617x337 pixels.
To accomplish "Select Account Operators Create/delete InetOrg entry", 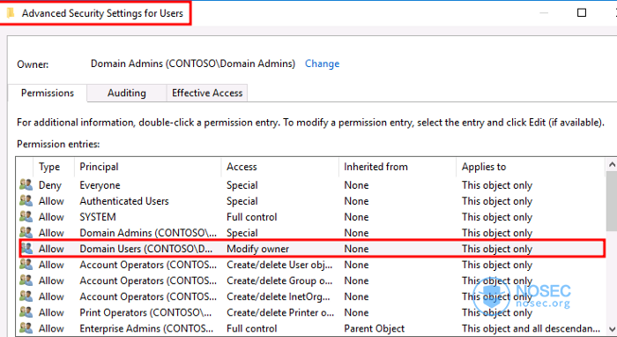I will [311, 296].
